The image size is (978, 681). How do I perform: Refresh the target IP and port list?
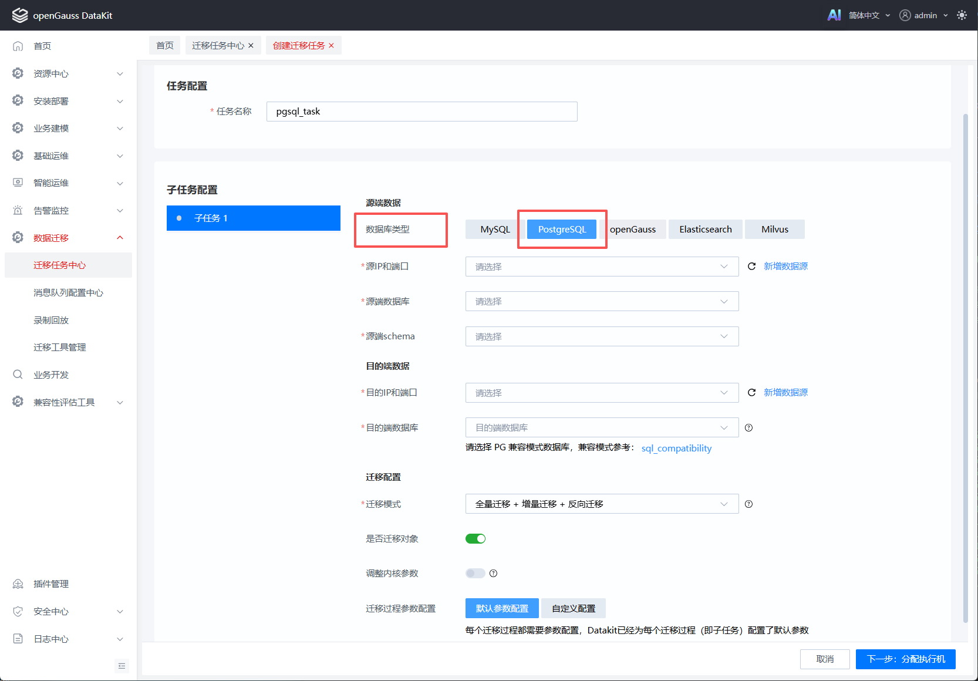click(751, 393)
